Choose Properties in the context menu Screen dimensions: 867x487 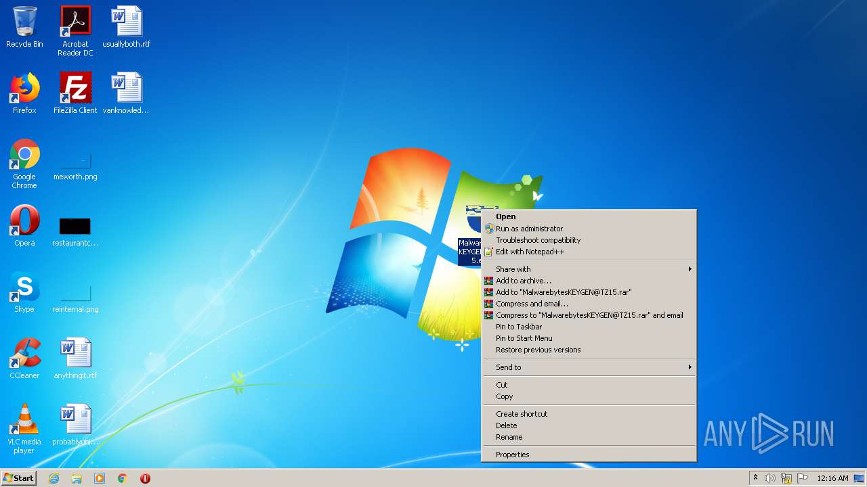pyautogui.click(x=589, y=455)
